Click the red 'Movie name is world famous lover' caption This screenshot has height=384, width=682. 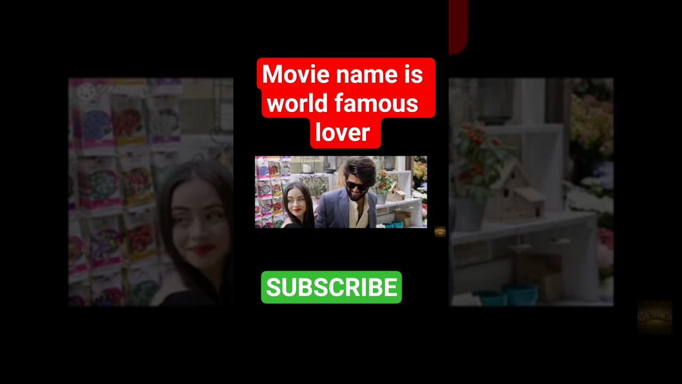tap(346, 103)
